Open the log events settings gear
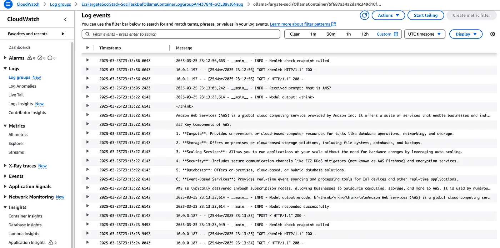The width and height of the screenshot is (500, 248). pos(492,34)
